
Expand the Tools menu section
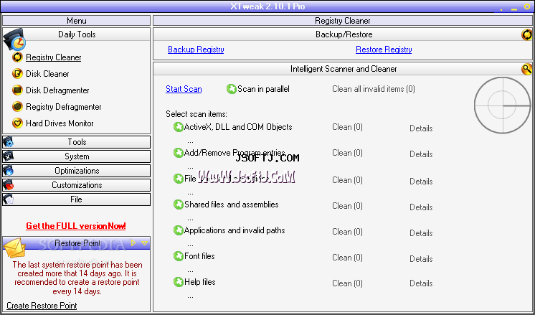(x=77, y=142)
